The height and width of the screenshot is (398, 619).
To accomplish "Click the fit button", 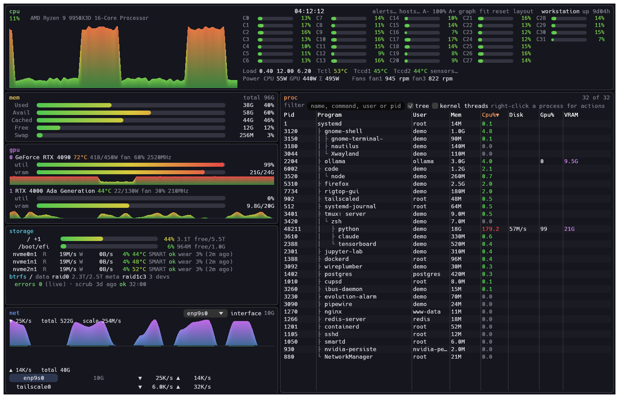I will coord(484,11).
